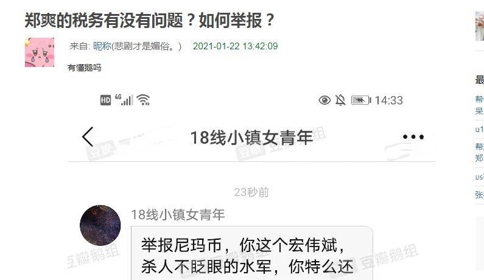484x280 pixels.
Task: Click the post timestamp 2021-01-22 13:42:09
Action: [x=235, y=46]
